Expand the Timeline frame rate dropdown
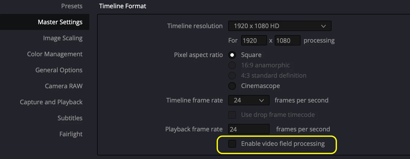This screenshot has height=159, width=410. coord(249,100)
